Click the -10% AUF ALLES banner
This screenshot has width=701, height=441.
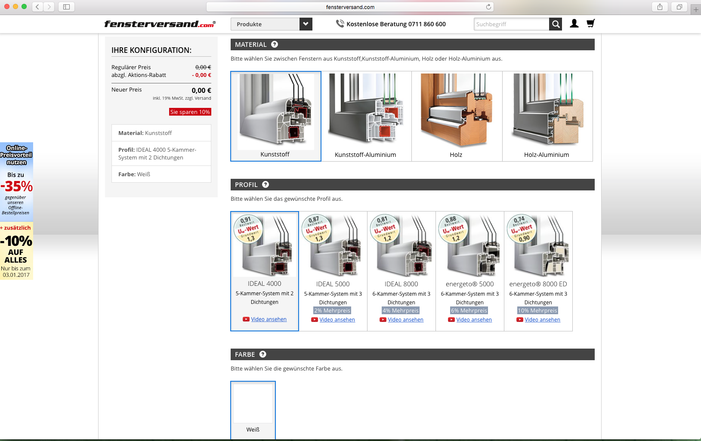coord(16,251)
